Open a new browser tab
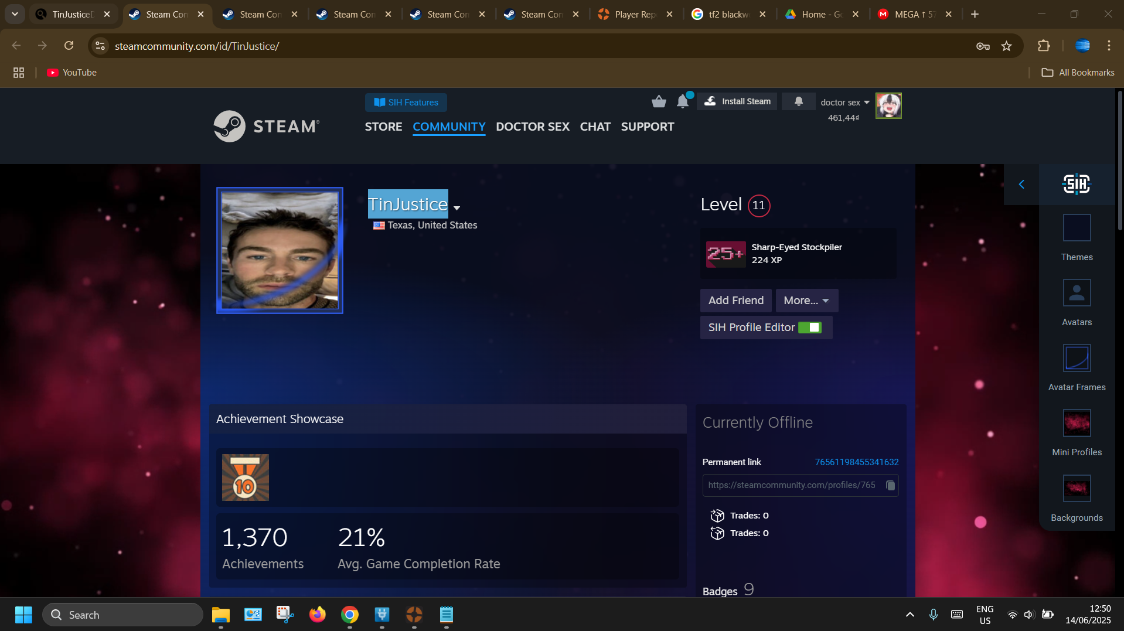1124x631 pixels. (975, 14)
